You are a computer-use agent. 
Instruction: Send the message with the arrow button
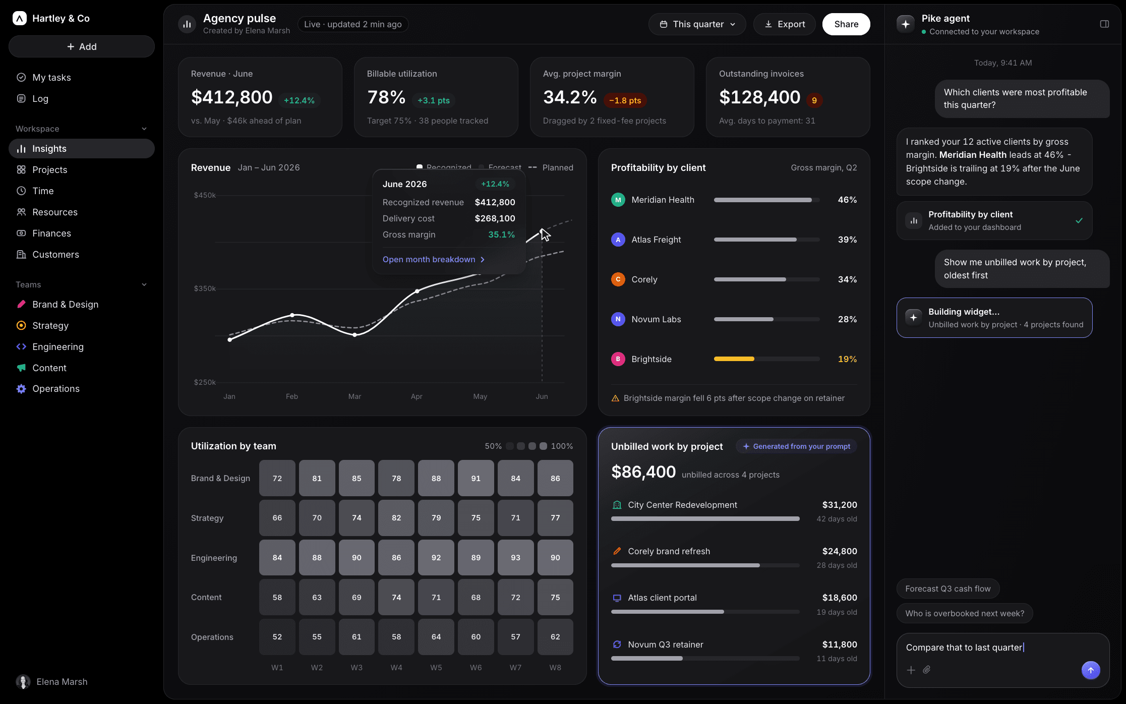point(1091,670)
